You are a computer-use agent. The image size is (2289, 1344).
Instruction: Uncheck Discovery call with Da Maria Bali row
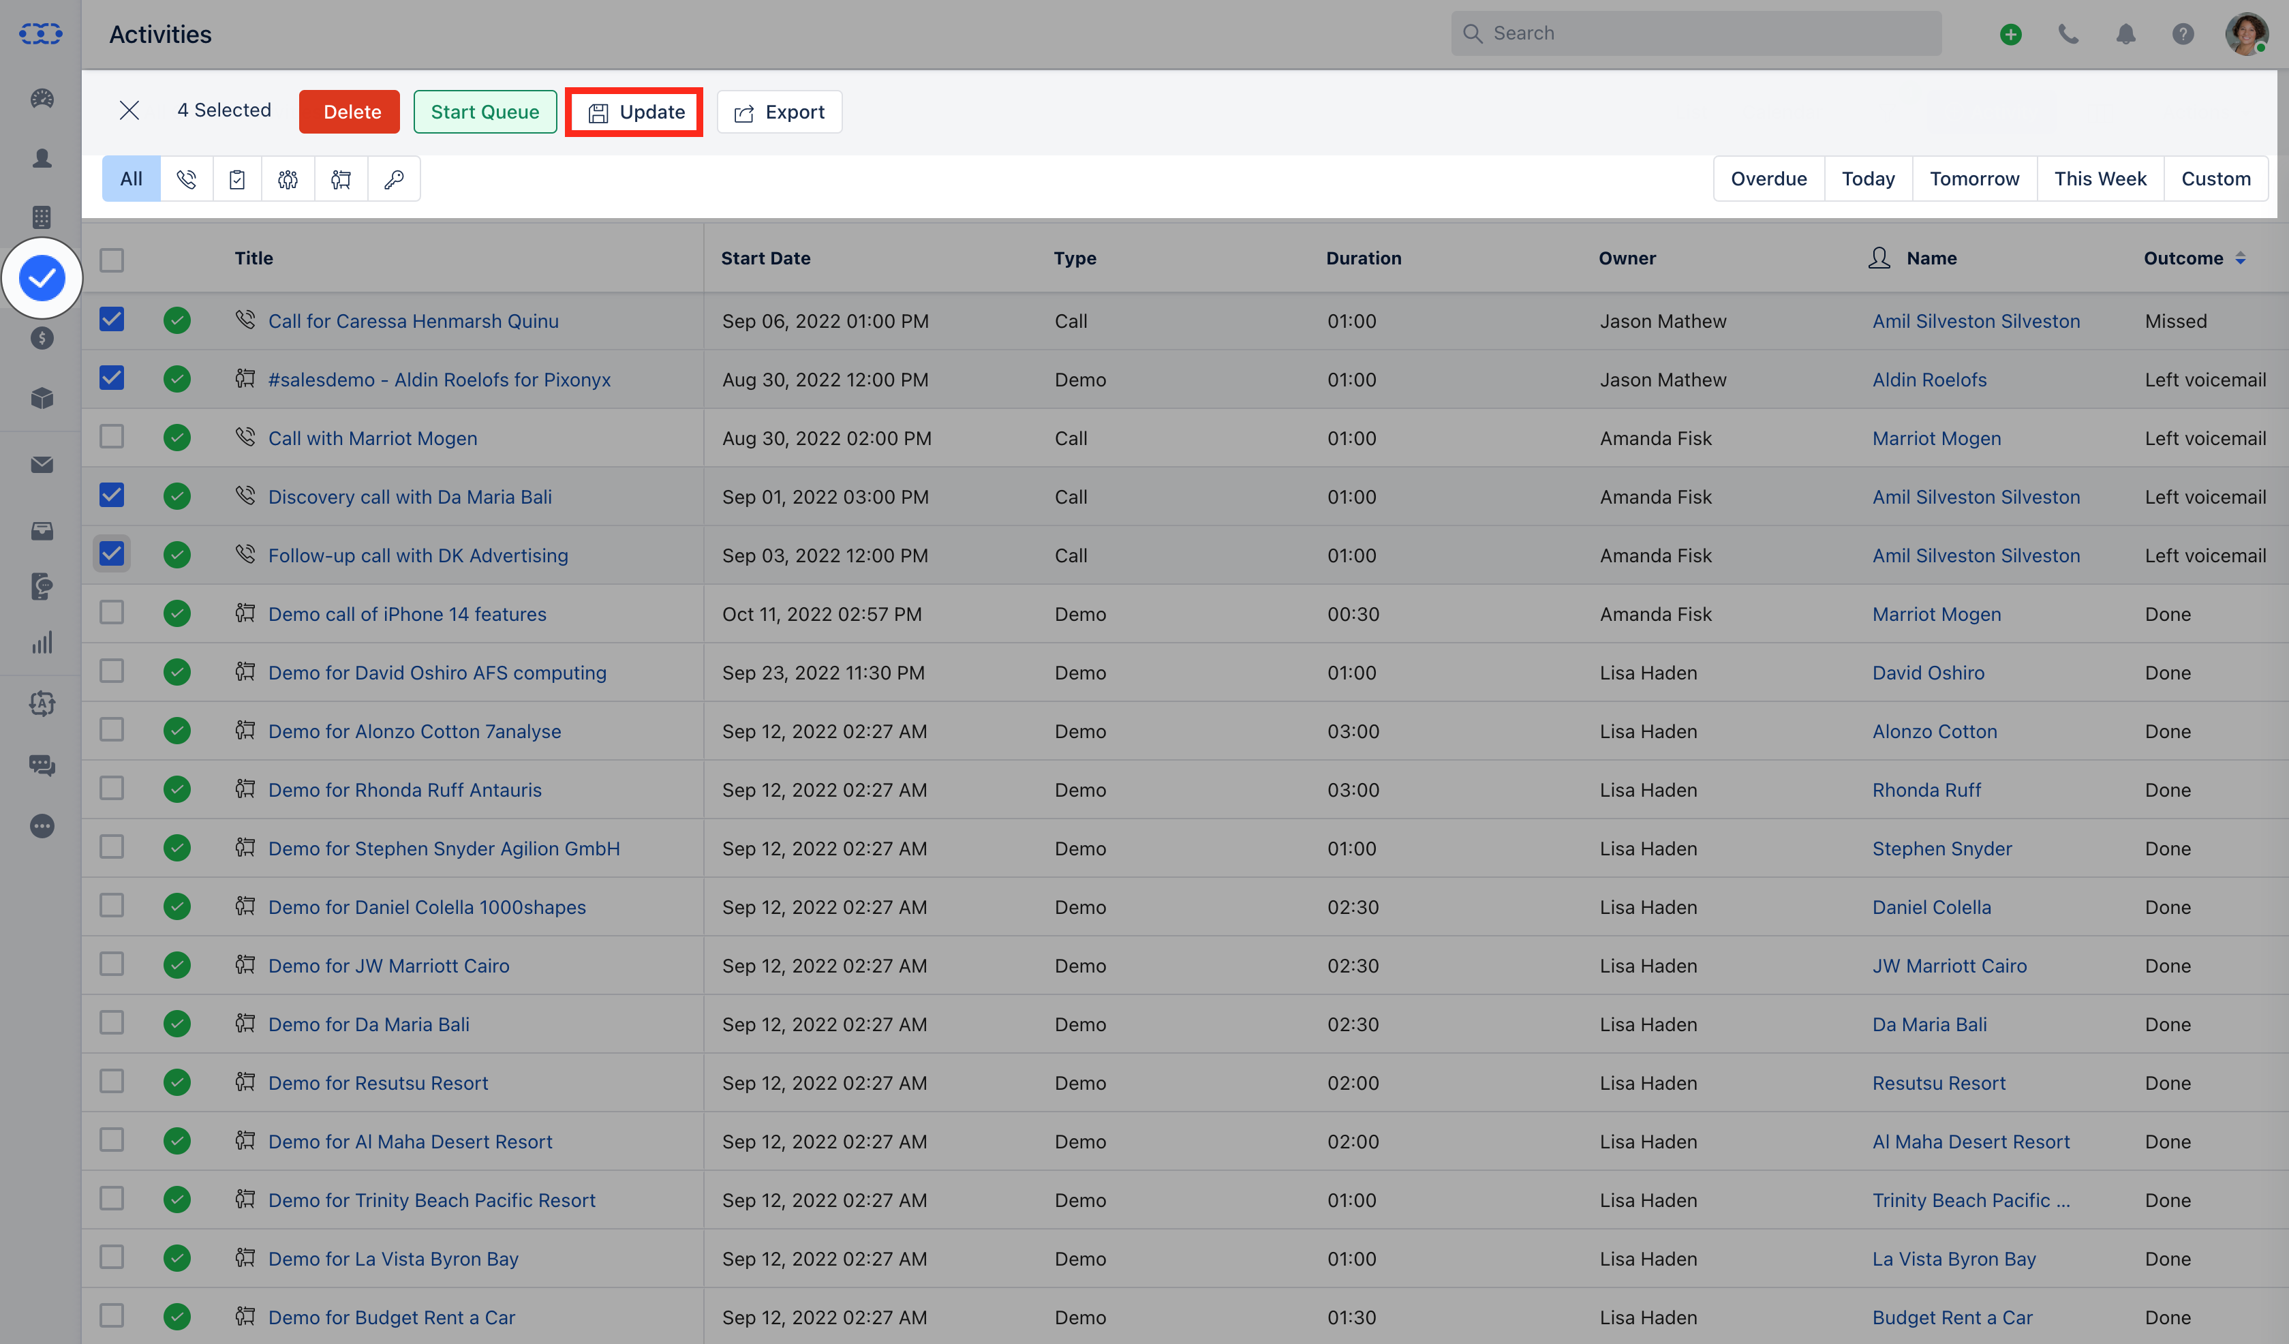[112, 495]
